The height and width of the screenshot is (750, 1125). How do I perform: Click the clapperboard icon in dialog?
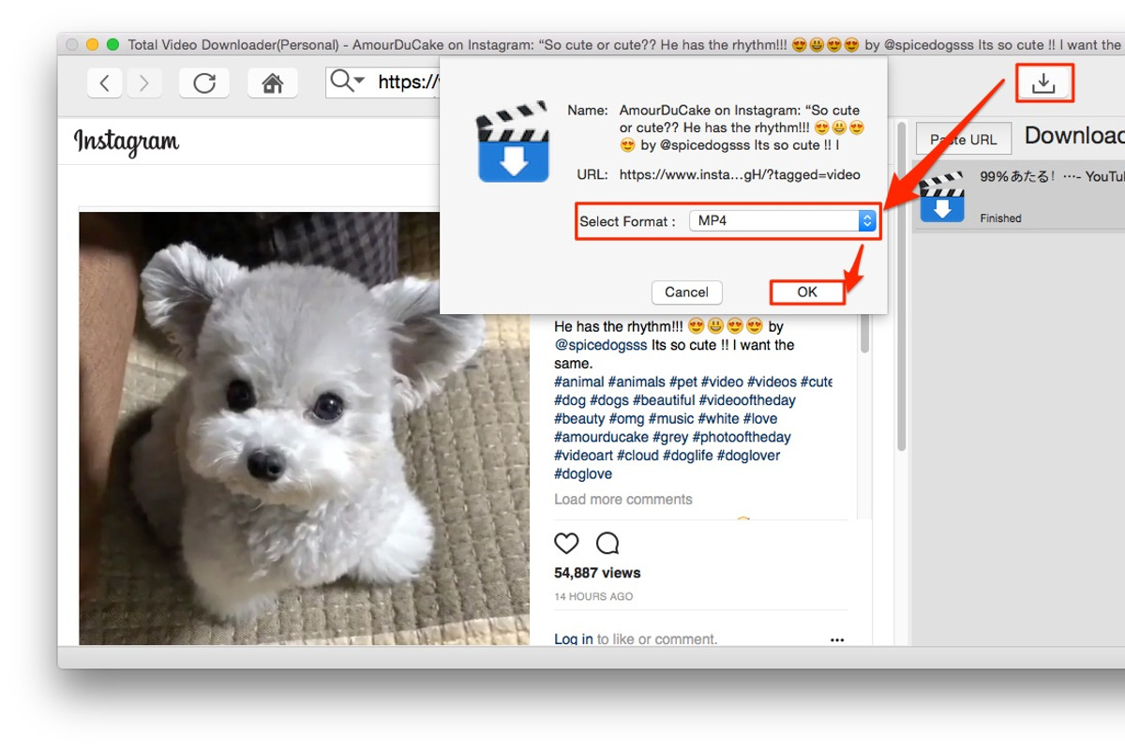pyautogui.click(x=513, y=142)
